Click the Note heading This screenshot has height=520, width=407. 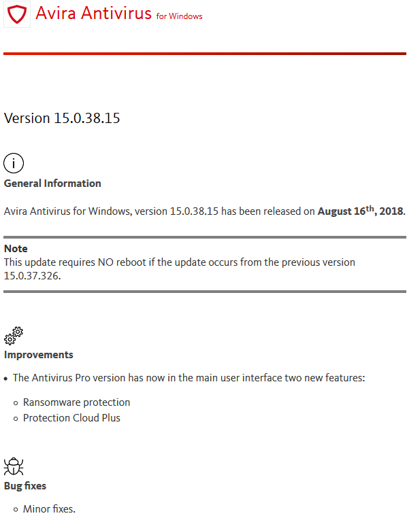point(16,249)
